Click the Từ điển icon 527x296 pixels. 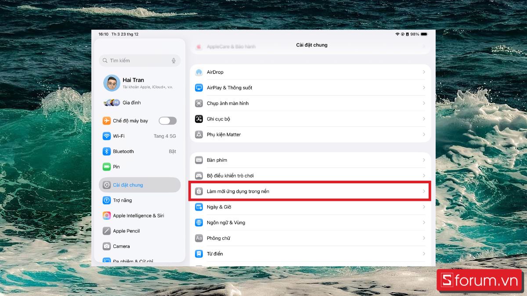[x=199, y=253]
